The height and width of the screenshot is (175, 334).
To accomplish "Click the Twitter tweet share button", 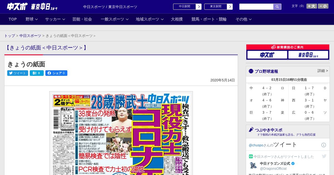I will (18, 73).
